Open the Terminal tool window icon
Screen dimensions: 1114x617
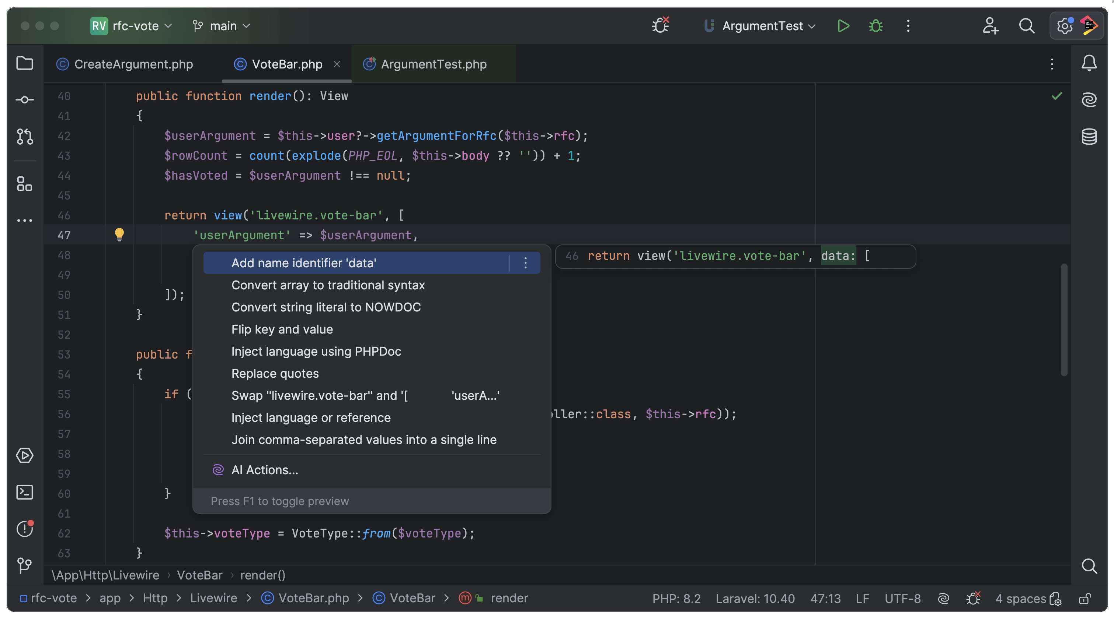25,492
